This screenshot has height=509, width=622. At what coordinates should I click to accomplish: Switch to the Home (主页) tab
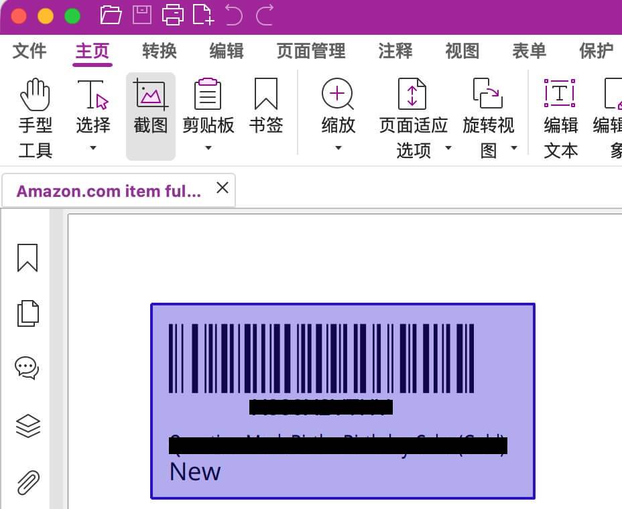coord(92,51)
